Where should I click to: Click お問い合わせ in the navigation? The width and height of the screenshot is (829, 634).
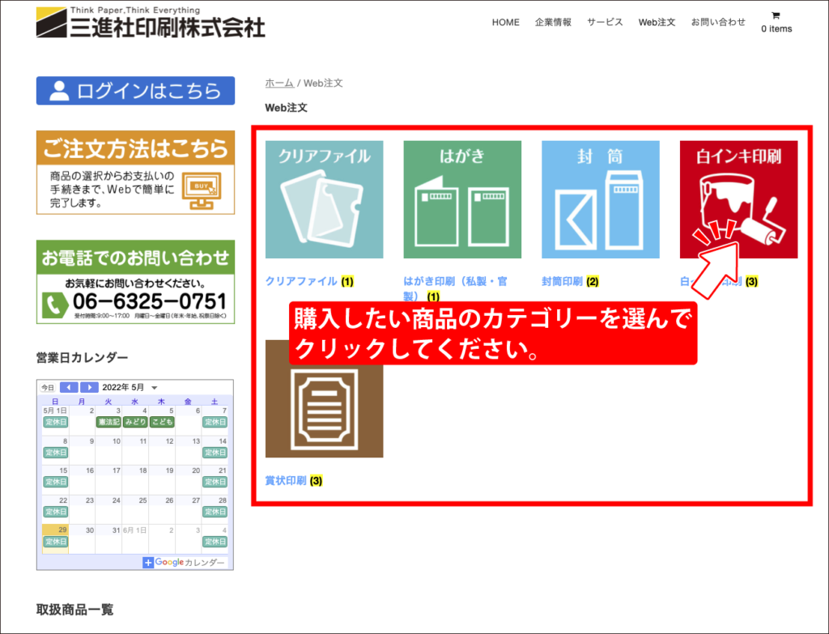[718, 23]
